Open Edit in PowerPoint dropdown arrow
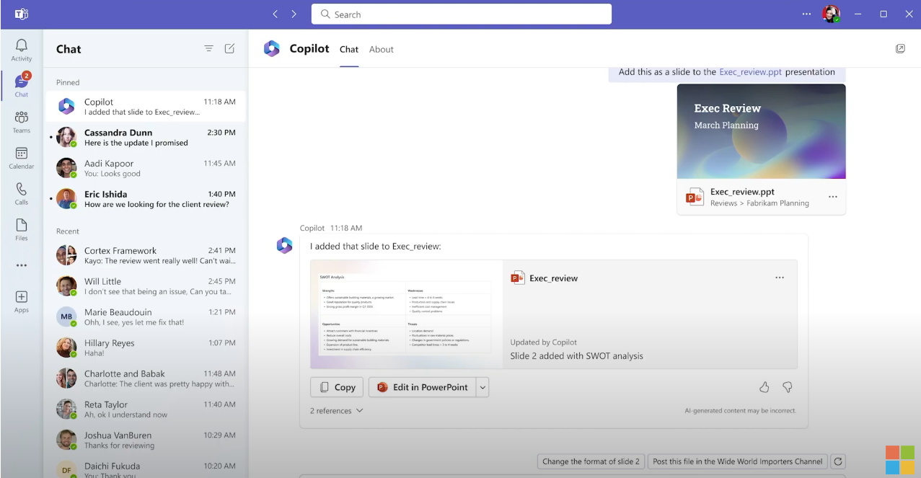 (483, 387)
